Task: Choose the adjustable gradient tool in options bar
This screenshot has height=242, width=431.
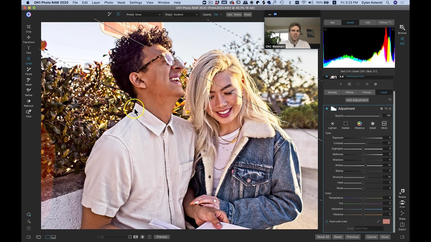Action: (x=118, y=14)
